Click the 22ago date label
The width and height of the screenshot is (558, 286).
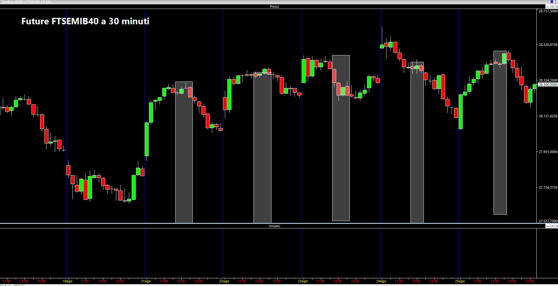[224, 281]
